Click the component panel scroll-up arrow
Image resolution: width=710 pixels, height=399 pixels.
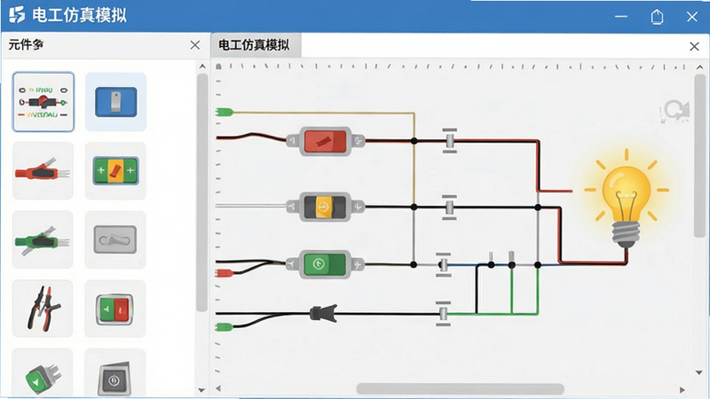coord(202,66)
